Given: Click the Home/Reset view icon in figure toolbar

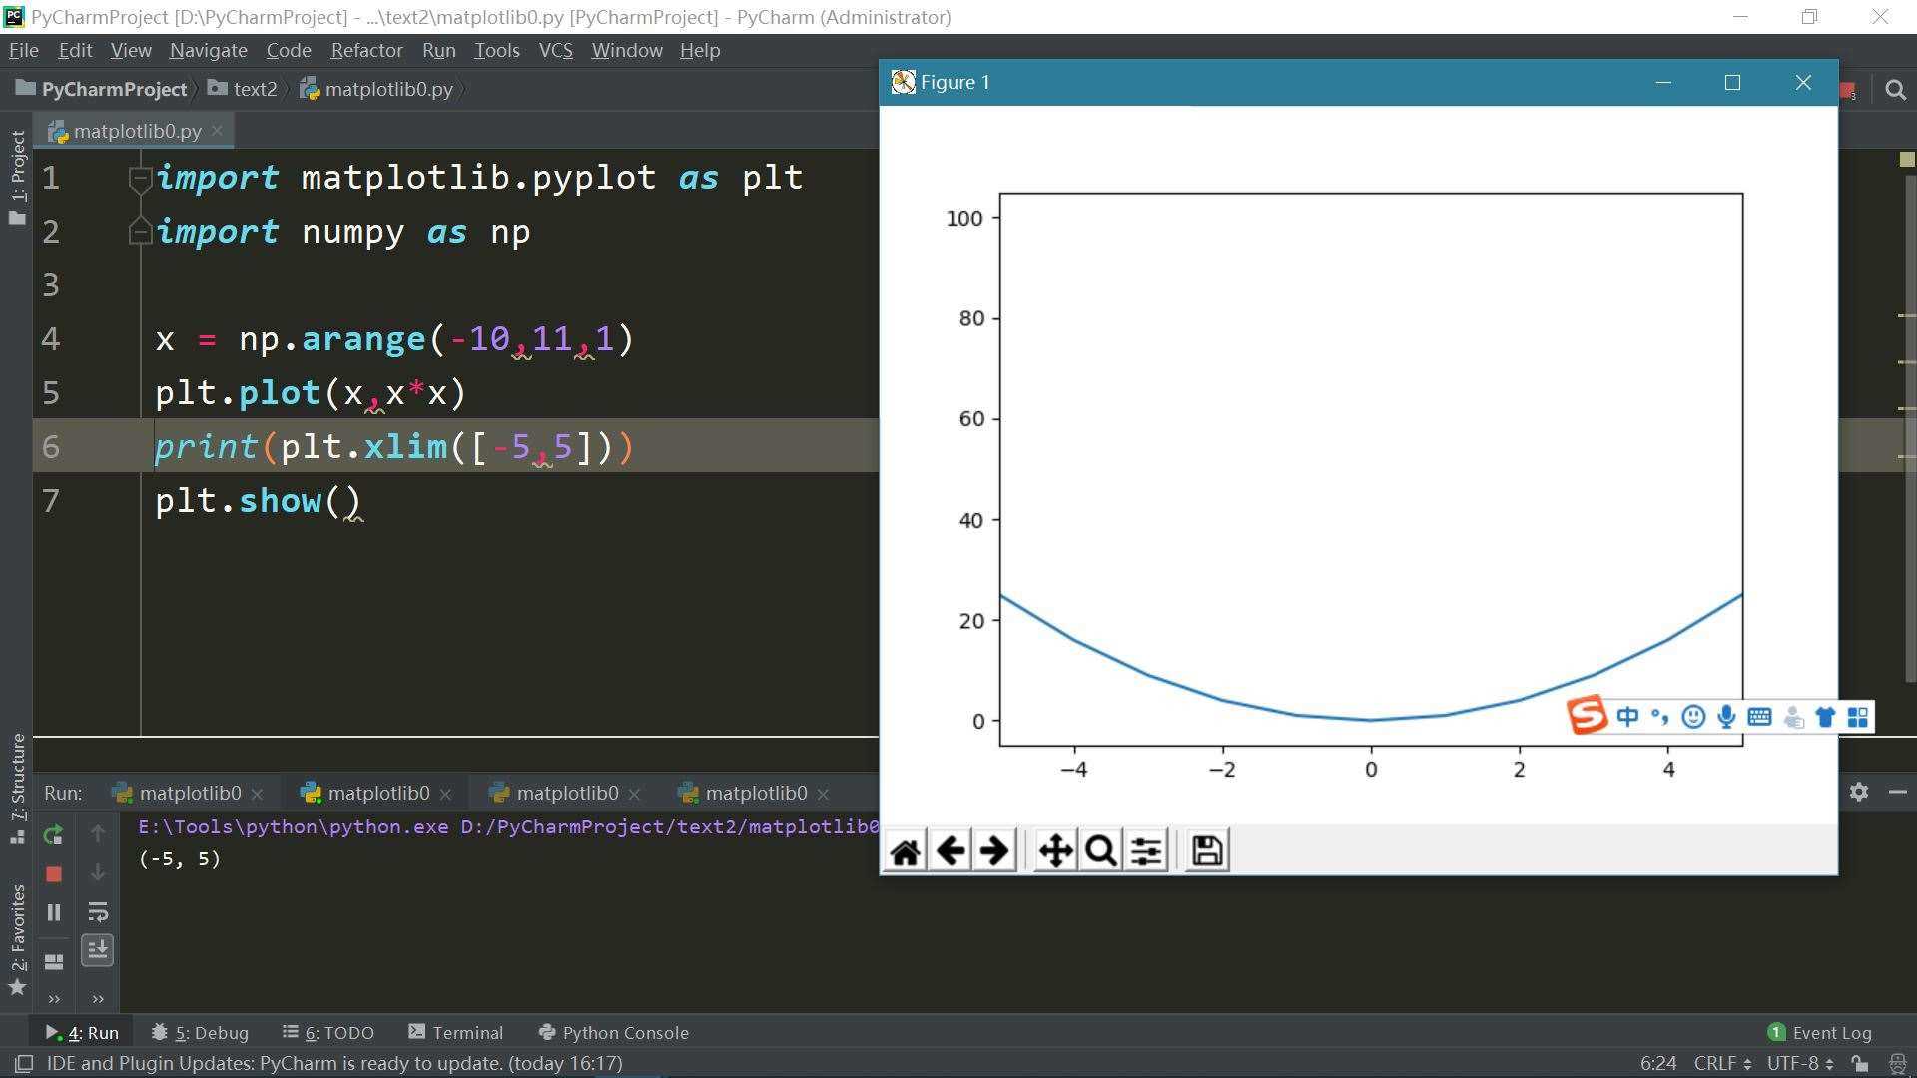Looking at the screenshot, I should pyautogui.click(x=906, y=850).
